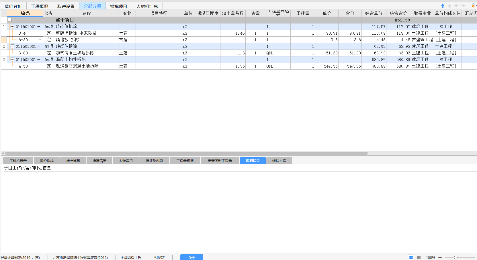Select the 隔墙板 拆除 name cell
The image size is (477, 260).
pyautogui.click(x=87, y=40)
